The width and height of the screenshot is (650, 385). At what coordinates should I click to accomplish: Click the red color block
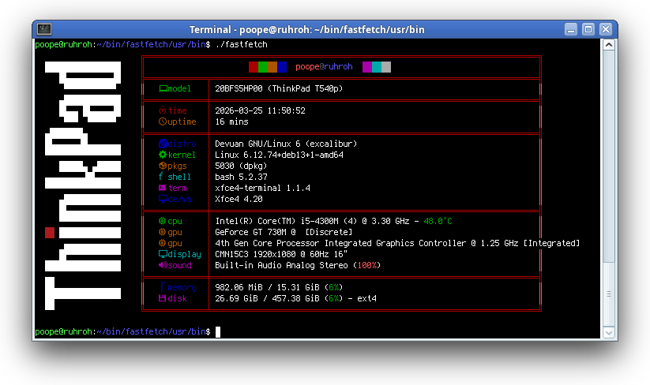click(254, 67)
